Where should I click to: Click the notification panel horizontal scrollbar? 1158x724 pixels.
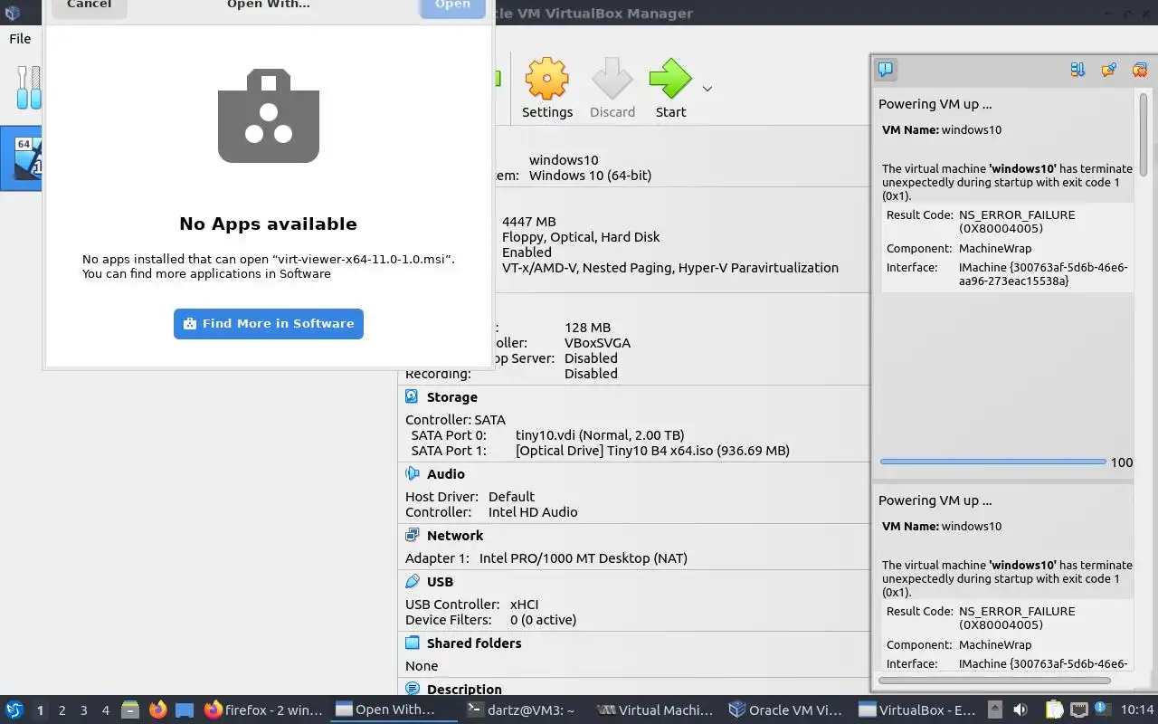coord(994,680)
